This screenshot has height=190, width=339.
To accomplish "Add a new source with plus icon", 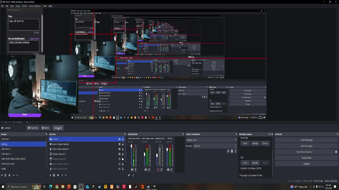I will 50,175.
